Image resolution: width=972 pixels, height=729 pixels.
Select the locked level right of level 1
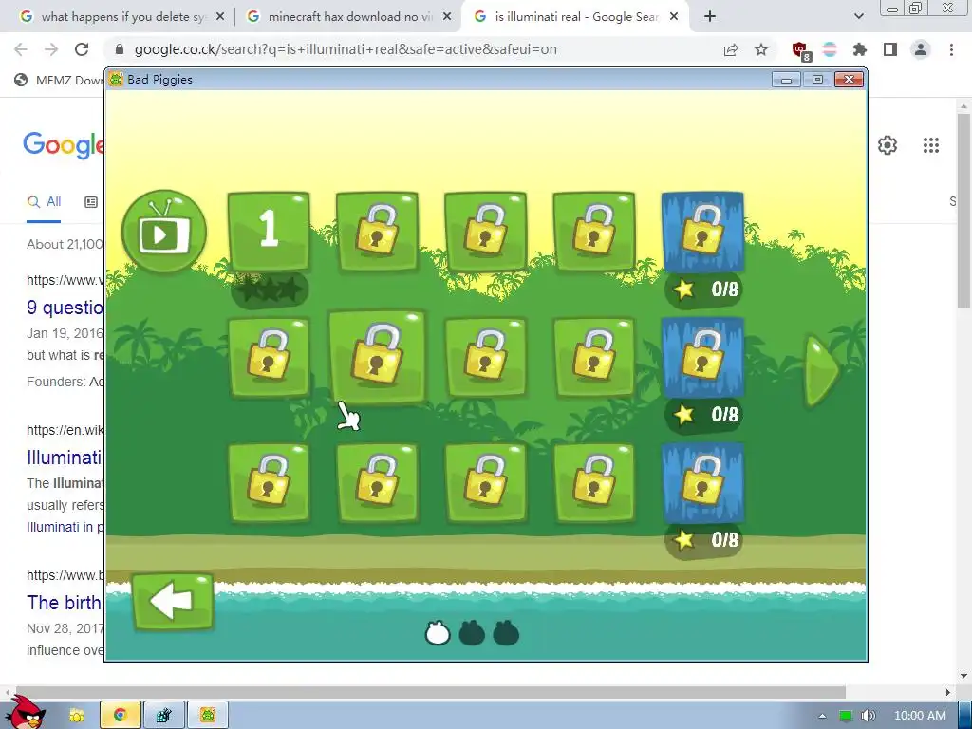377,232
